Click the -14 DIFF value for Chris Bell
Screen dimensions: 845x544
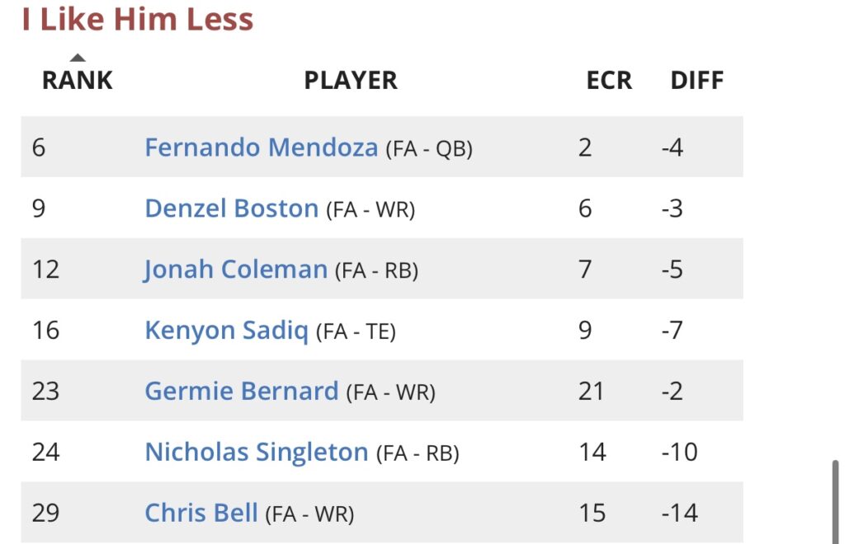[679, 513]
